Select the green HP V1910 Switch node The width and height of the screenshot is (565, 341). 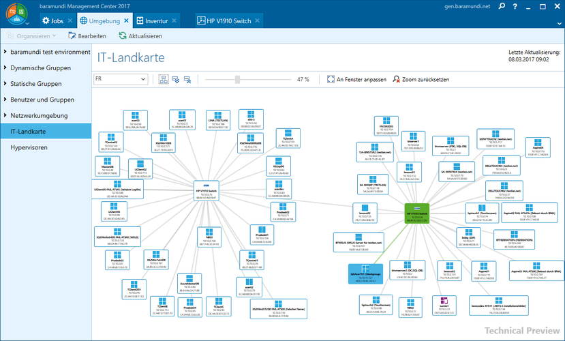point(417,213)
